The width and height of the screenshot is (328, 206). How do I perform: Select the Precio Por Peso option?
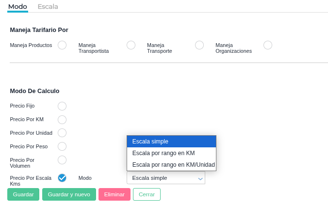click(x=62, y=146)
